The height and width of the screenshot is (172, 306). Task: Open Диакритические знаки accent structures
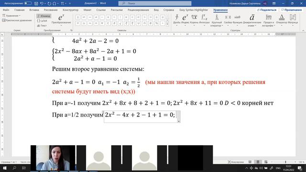(252, 20)
